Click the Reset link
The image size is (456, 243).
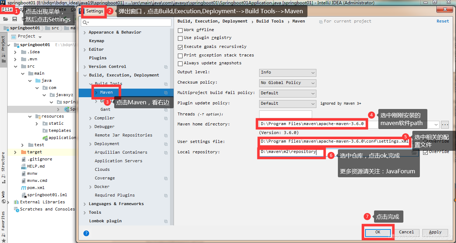tap(443, 21)
